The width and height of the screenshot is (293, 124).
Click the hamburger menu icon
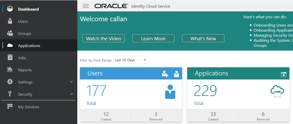tap(86, 6)
